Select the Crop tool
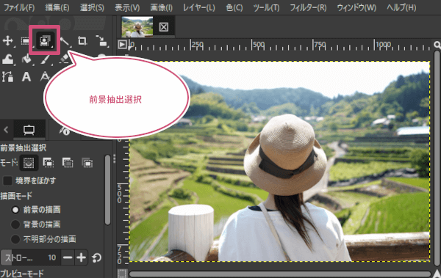The width and height of the screenshot is (441, 278). coord(82,41)
